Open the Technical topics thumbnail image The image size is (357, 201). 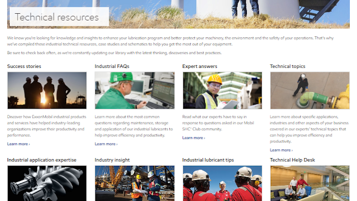pos(310,90)
